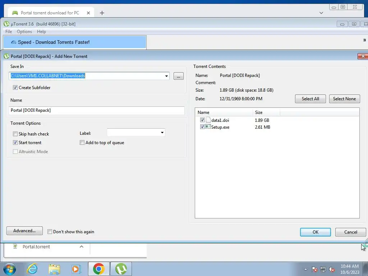
Task: Close the Add New Torrent dialog
Action: [x=363, y=56]
